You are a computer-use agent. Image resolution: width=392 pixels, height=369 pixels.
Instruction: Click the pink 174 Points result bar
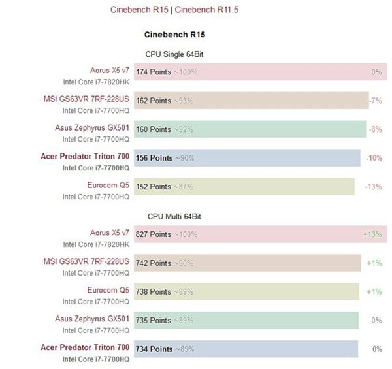point(260,72)
